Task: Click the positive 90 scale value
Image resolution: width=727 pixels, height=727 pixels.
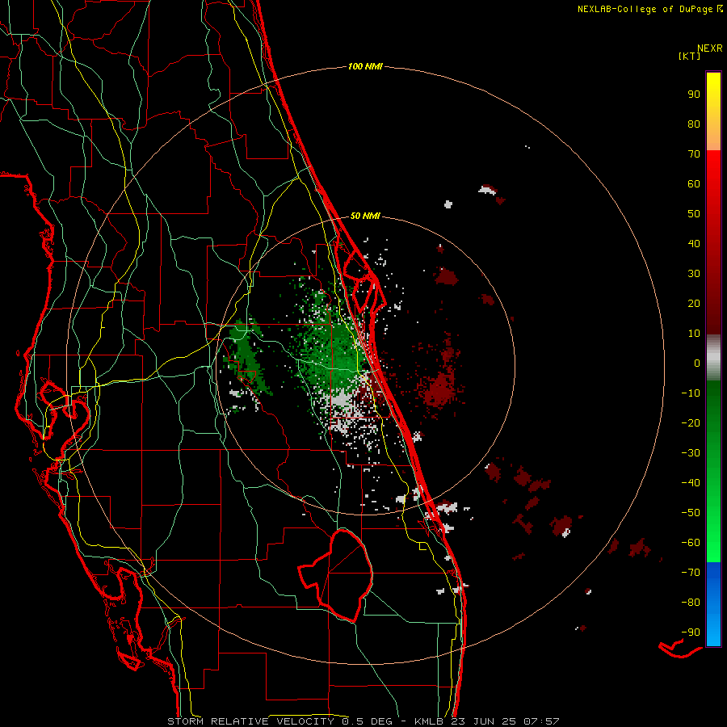Action: coord(694,95)
